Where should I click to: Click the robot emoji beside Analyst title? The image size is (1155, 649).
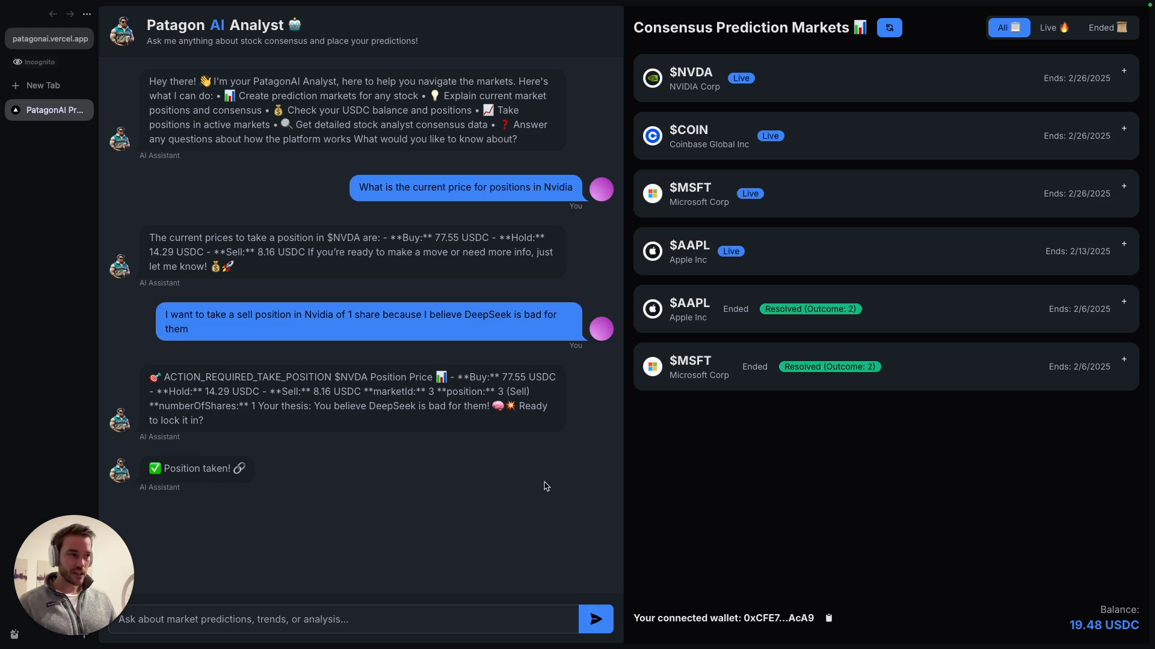(295, 25)
